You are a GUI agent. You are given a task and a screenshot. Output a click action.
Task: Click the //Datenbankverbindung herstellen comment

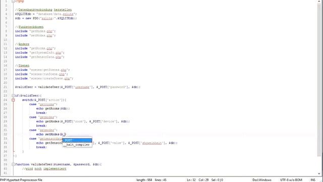coord(43,10)
